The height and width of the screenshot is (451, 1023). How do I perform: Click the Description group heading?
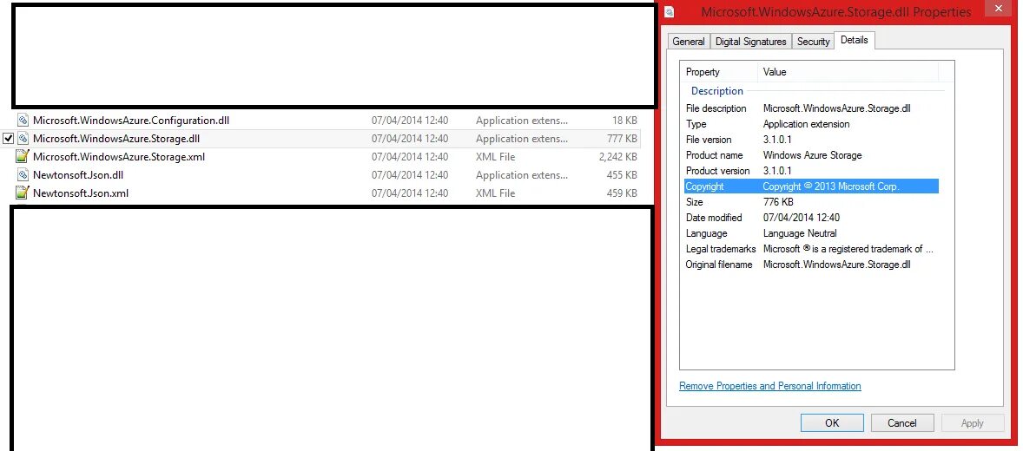717,91
